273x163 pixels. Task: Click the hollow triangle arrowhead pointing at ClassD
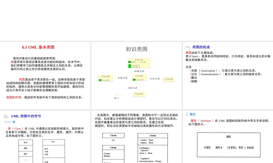click(161, 79)
